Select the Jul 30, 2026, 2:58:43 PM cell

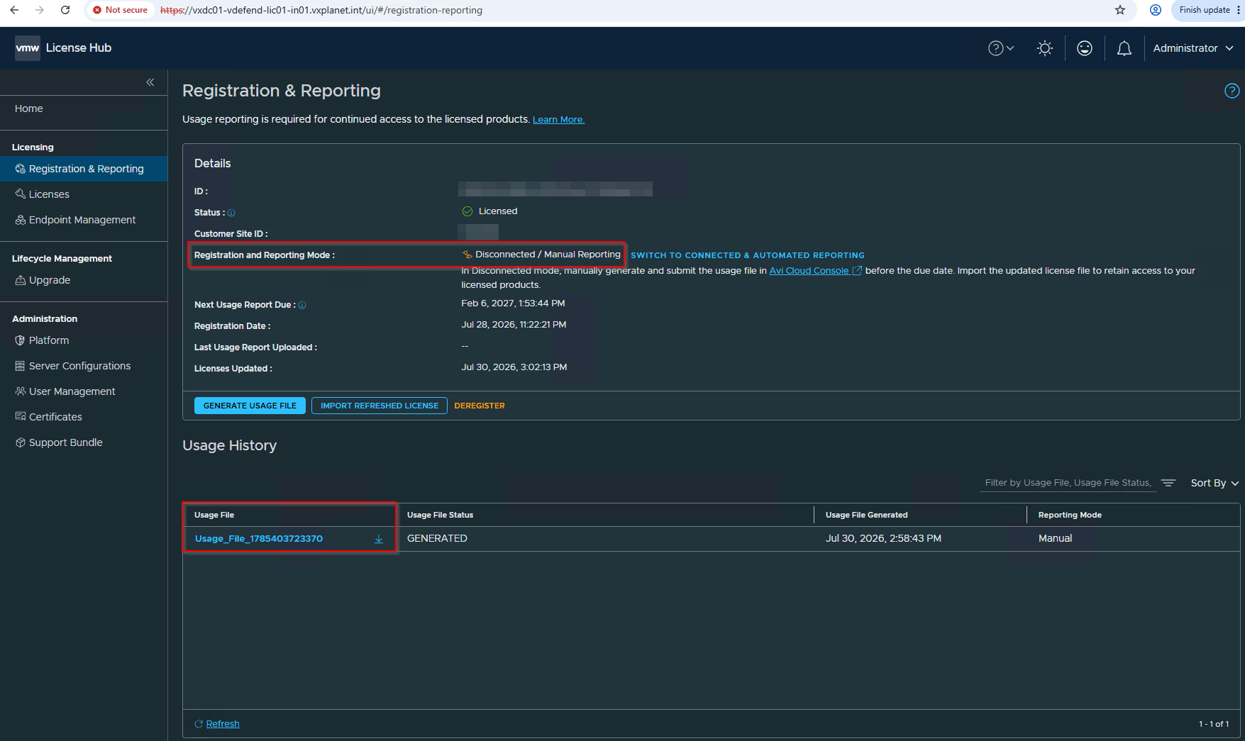(883, 539)
